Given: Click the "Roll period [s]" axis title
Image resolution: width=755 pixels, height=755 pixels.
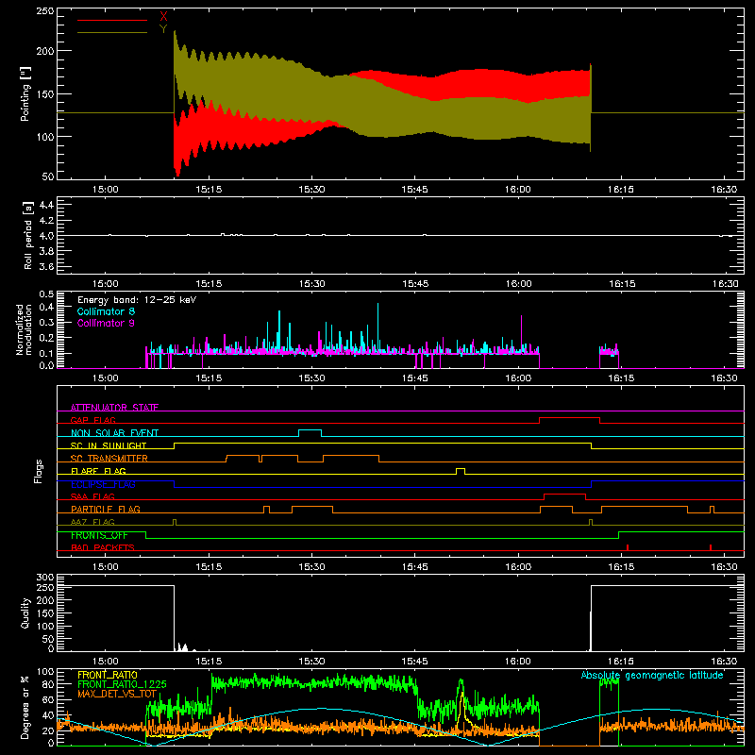Looking at the screenshot, I should tap(28, 235).
